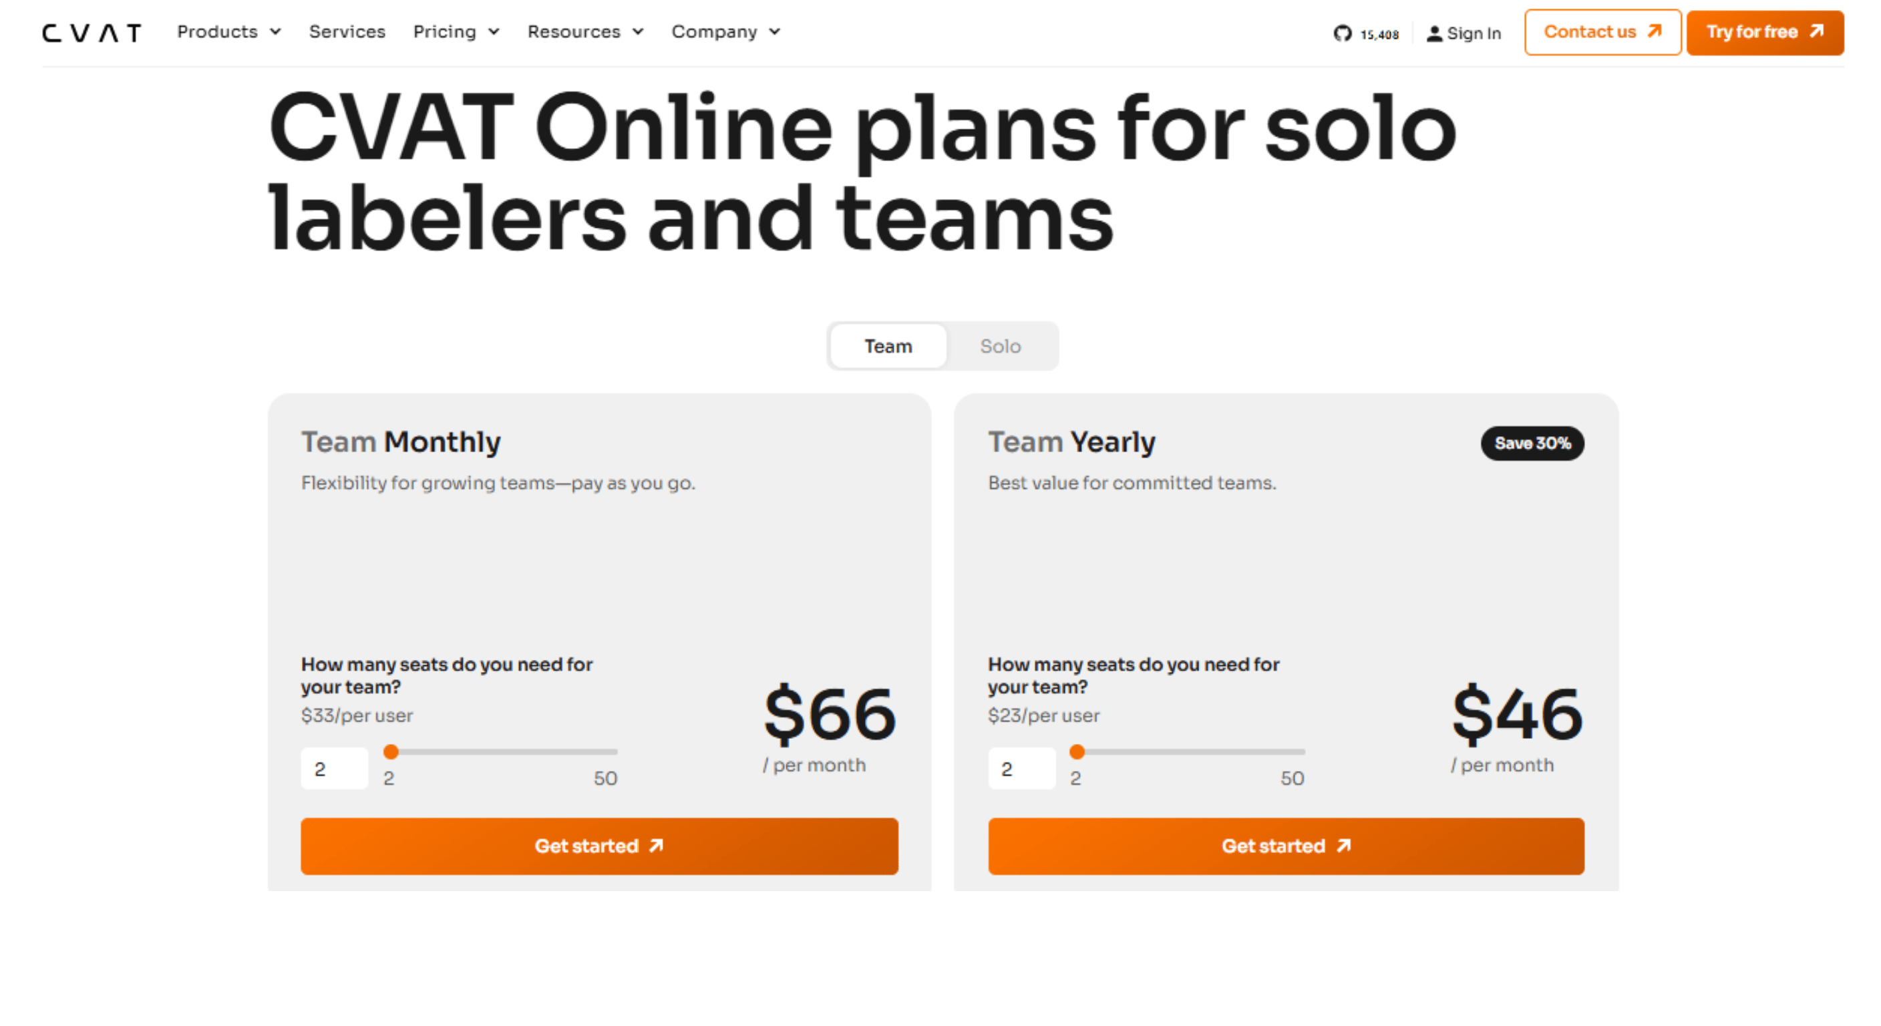Click the Team Yearly seats slider handle
Screen dimensions: 1881x1026
[x=1077, y=751]
